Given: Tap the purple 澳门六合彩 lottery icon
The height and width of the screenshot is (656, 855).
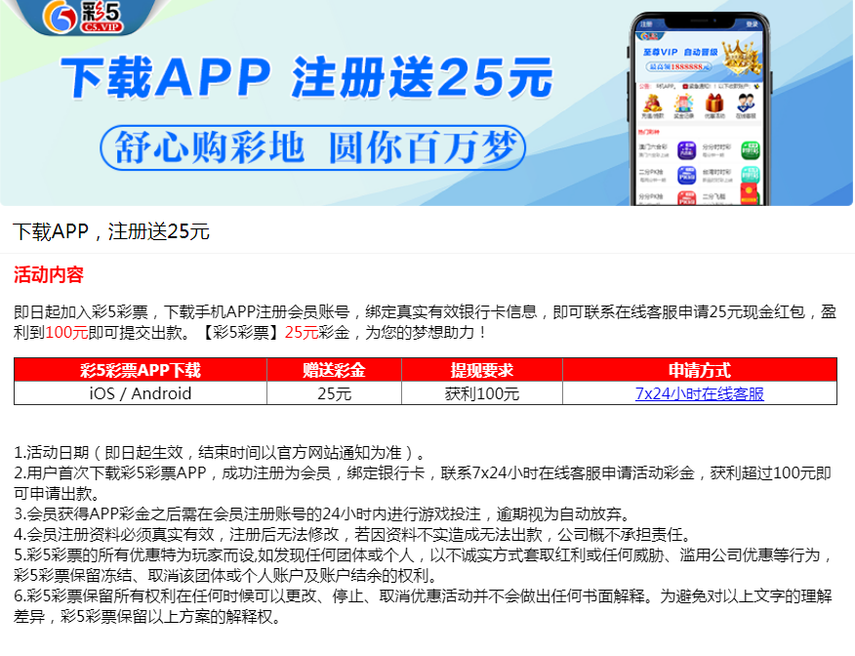Looking at the screenshot, I should click(x=685, y=151).
